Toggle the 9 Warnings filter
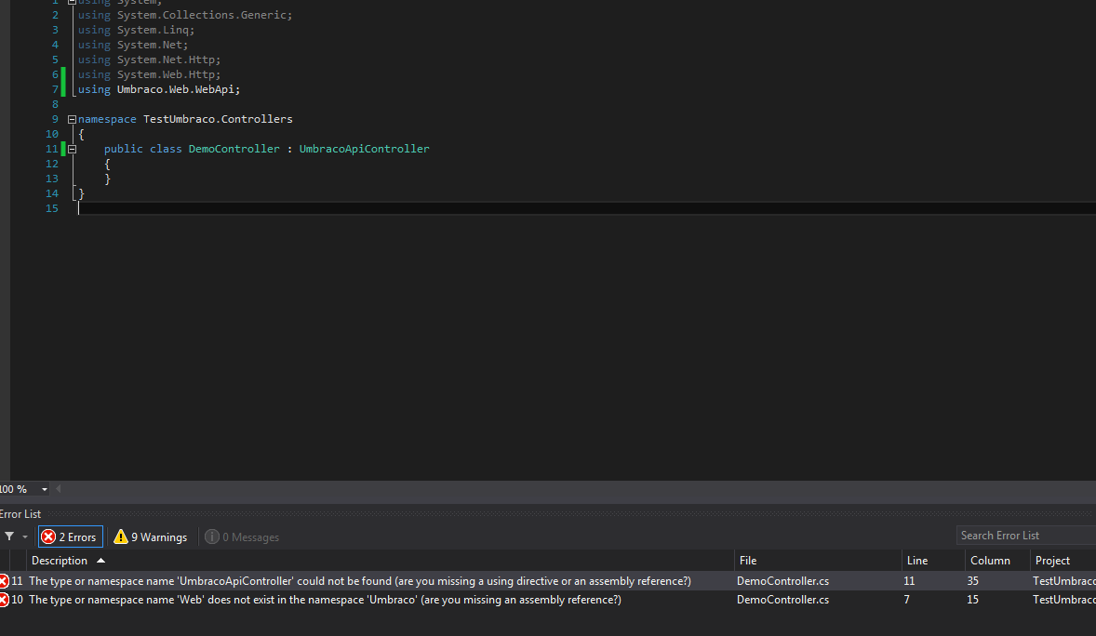1096x636 pixels. (x=151, y=537)
